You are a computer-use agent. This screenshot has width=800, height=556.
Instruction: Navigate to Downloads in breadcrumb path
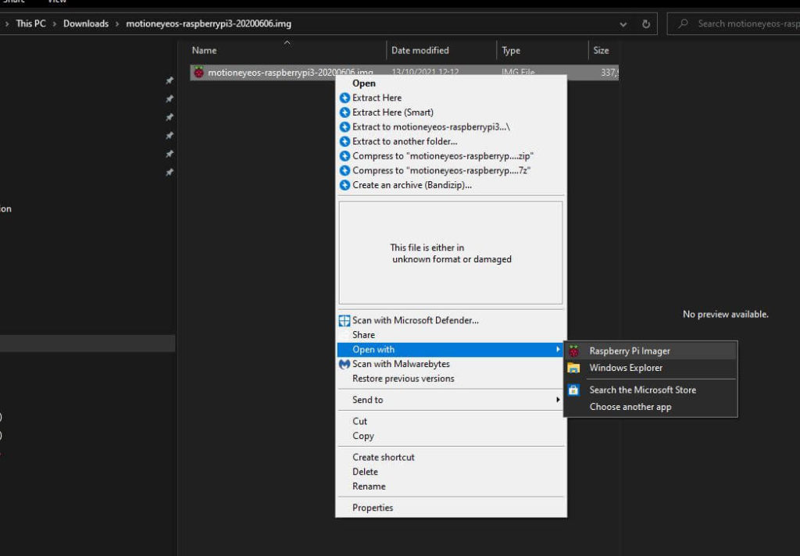(x=86, y=23)
